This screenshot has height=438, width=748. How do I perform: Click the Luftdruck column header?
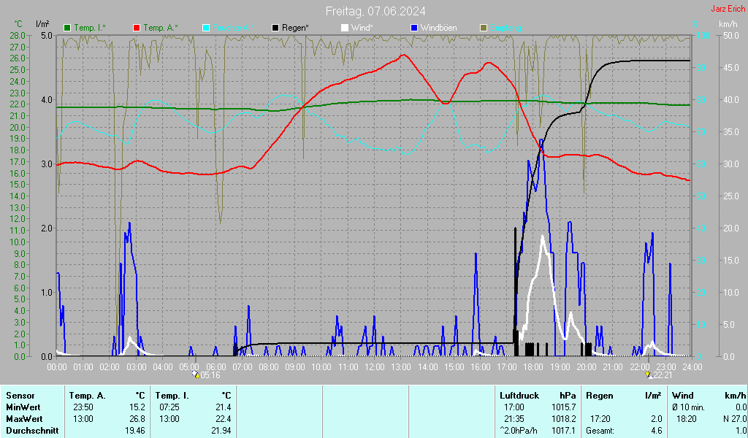tap(519, 396)
